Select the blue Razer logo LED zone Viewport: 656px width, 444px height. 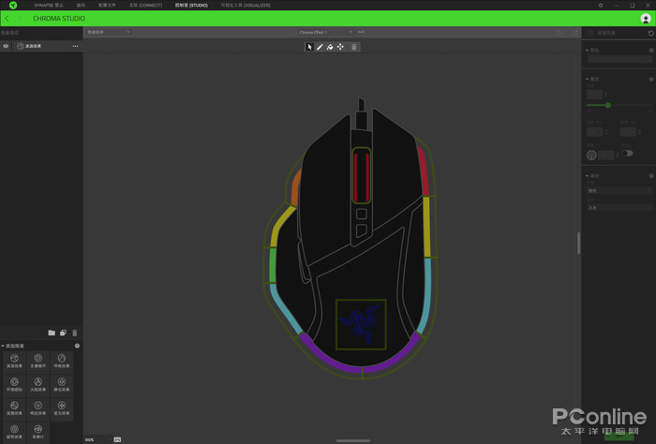pos(361,324)
